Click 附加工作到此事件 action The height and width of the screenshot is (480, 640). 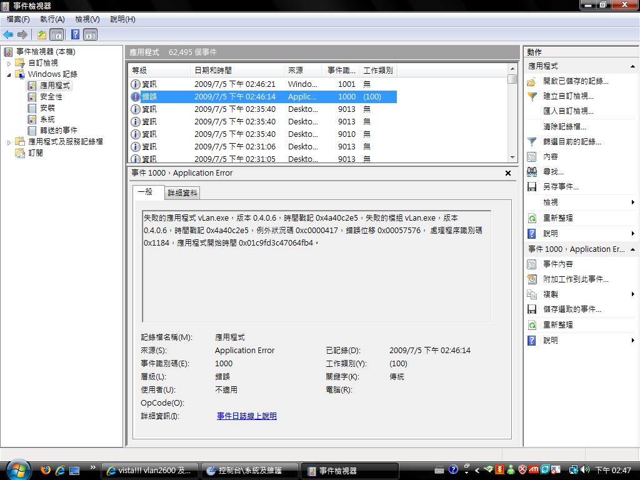pos(575,279)
